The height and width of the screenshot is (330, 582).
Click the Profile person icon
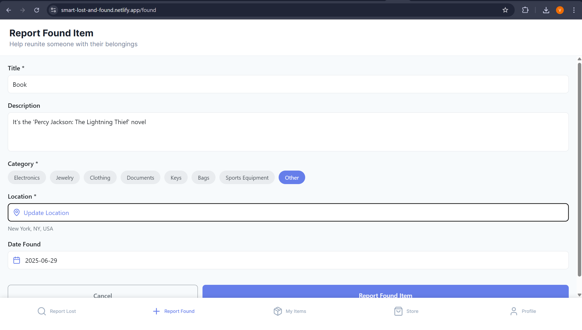(514, 311)
